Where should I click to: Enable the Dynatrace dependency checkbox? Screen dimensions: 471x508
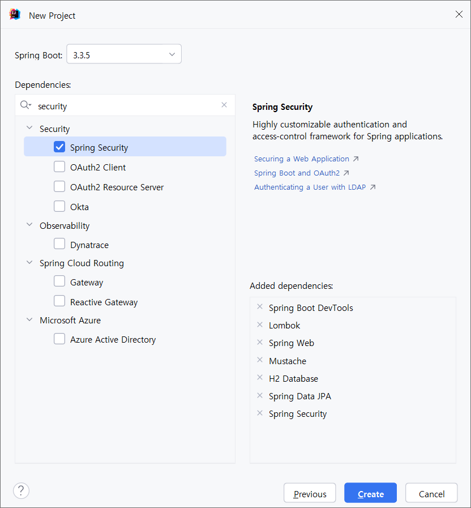[59, 244]
